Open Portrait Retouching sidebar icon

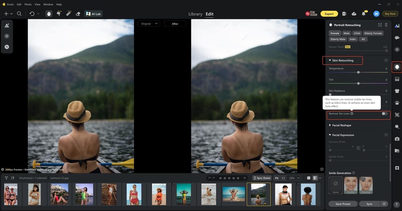coord(397,67)
